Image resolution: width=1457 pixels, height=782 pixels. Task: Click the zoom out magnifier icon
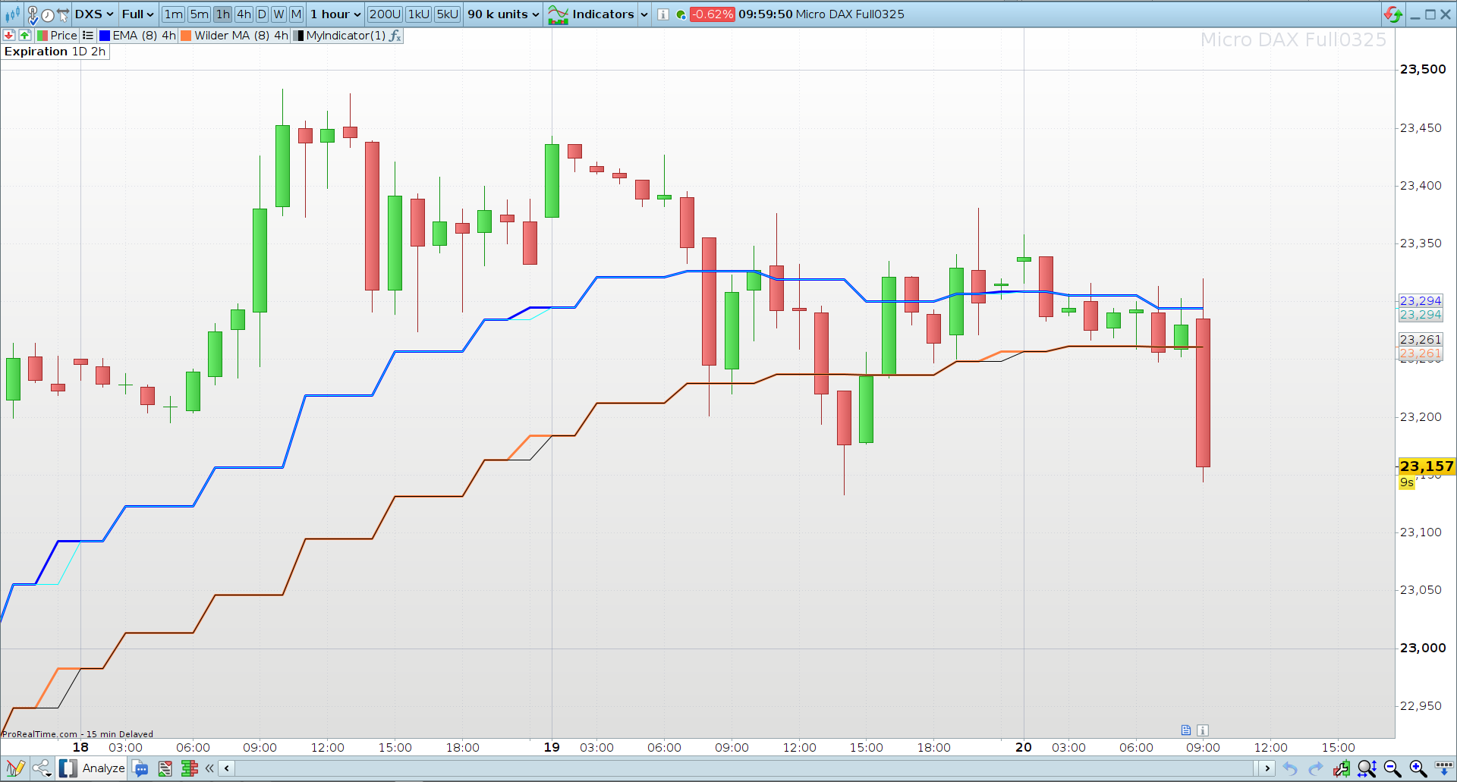coord(1392,768)
